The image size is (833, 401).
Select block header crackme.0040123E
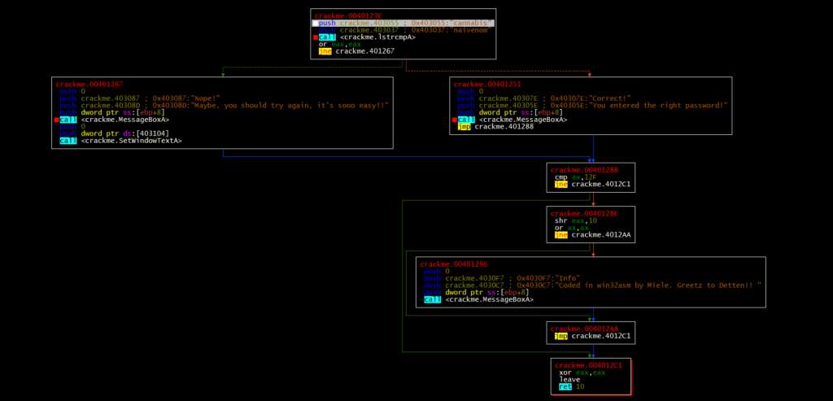click(349, 15)
